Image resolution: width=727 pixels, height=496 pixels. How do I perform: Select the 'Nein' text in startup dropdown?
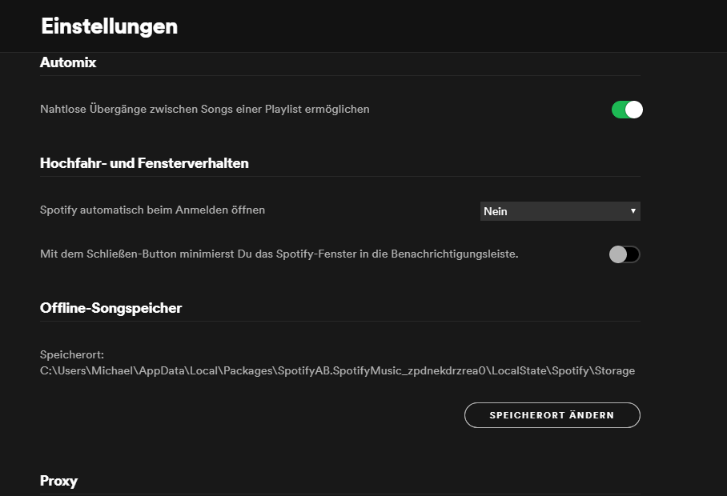pyautogui.click(x=496, y=211)
